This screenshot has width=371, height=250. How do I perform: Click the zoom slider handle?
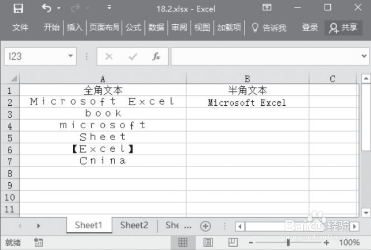[x=288, y=242]
